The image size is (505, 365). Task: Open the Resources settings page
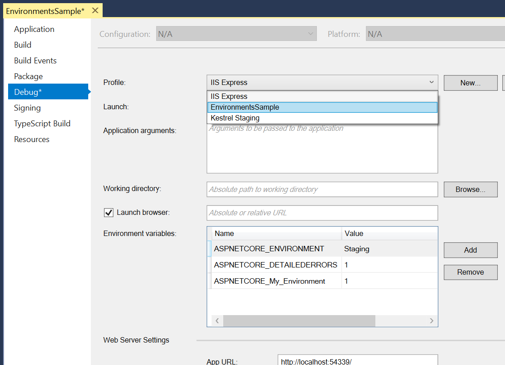point(32,139)
